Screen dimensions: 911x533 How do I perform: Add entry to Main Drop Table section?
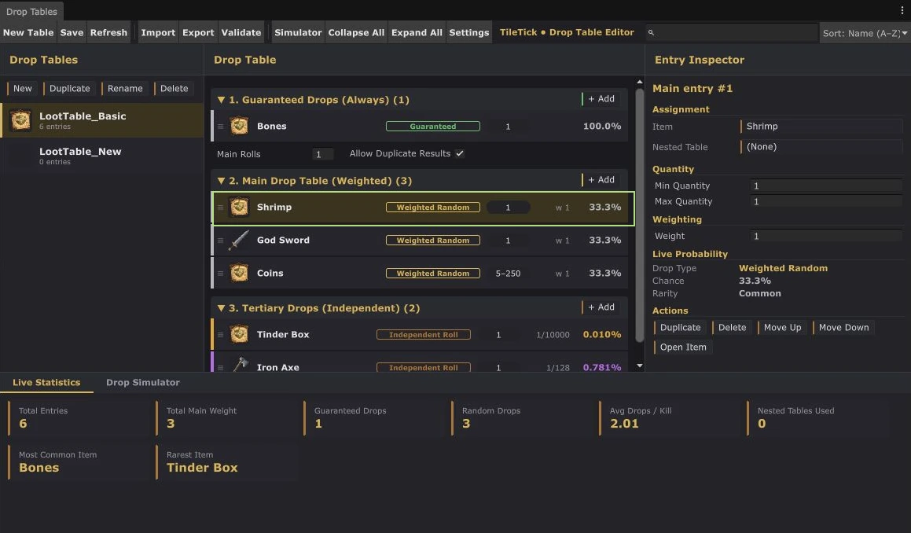pyautogui.click(x=601, y=179)
